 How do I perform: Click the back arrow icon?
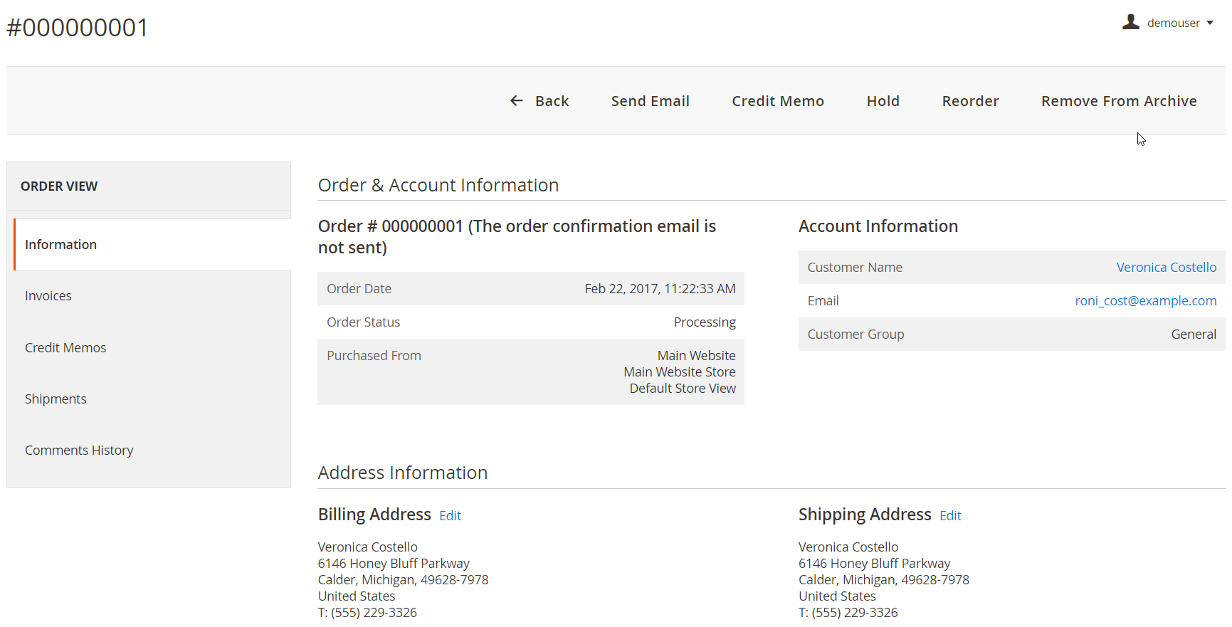[x=517, y=101]
